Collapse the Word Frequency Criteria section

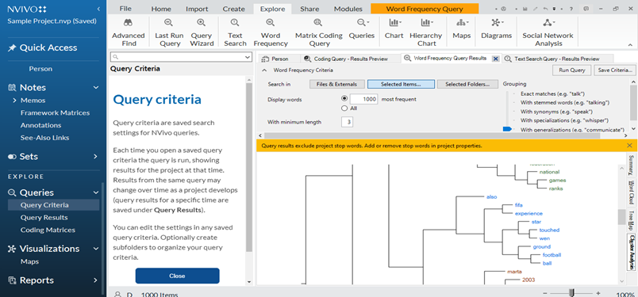pos(264,70)
